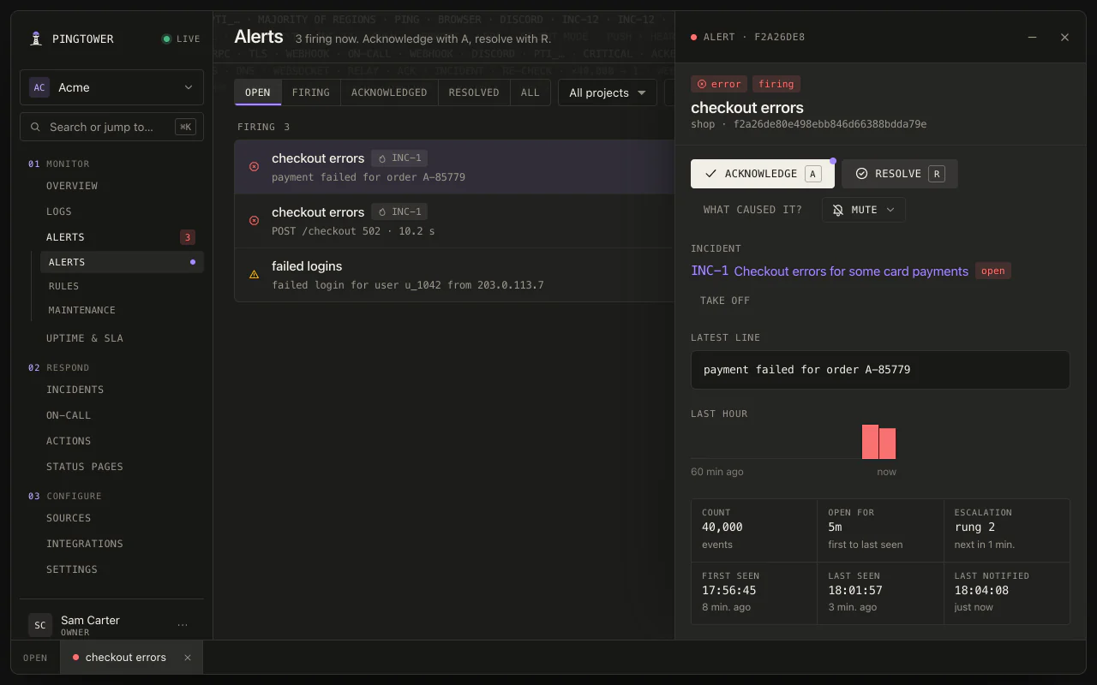1097x685 pixels.
Task: Close the alert detail panel
Action: coord(1065,38)
